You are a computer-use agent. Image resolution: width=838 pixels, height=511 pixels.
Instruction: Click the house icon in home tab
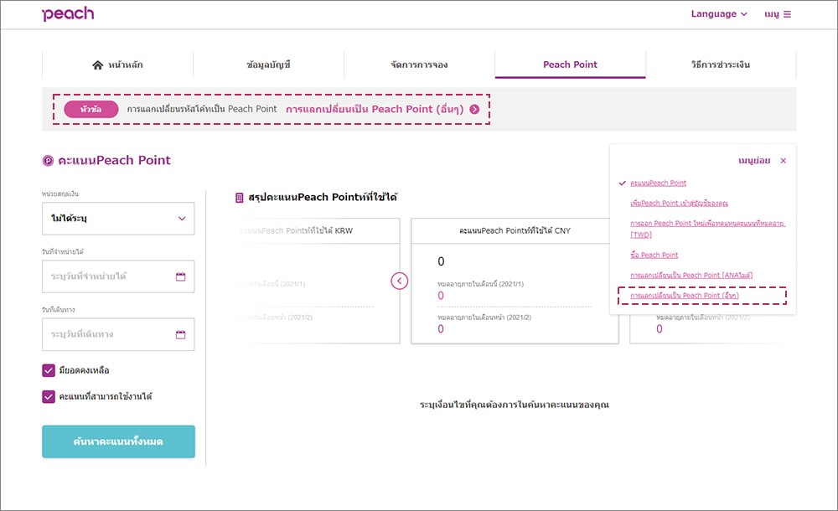coord(97,65)
